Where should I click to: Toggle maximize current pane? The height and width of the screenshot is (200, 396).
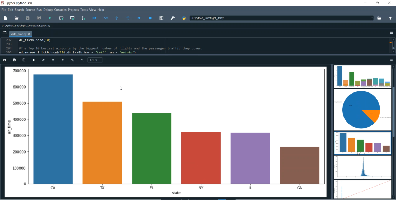pos(161,18)
